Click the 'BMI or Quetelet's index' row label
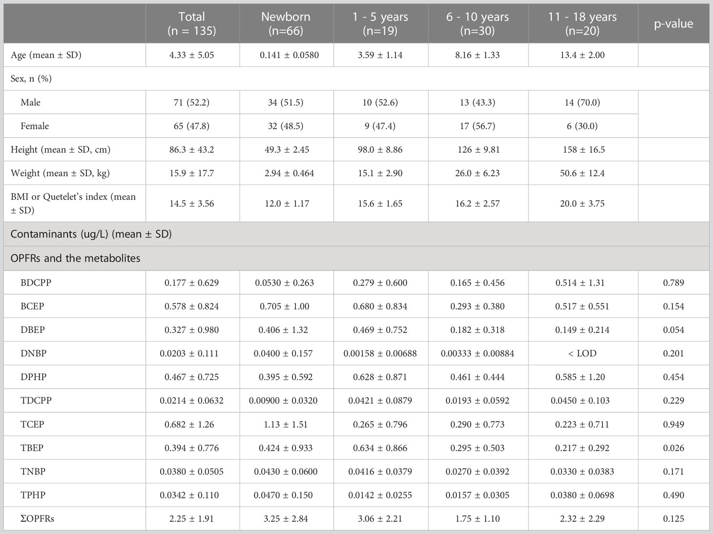Viewport: 713px width, 534px height. [73, 203]
